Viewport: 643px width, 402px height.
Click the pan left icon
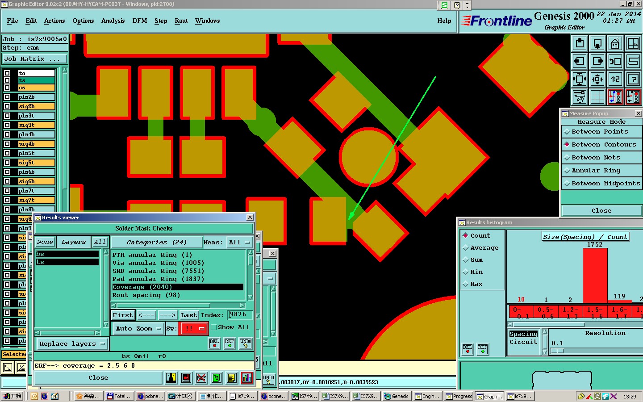580,61
